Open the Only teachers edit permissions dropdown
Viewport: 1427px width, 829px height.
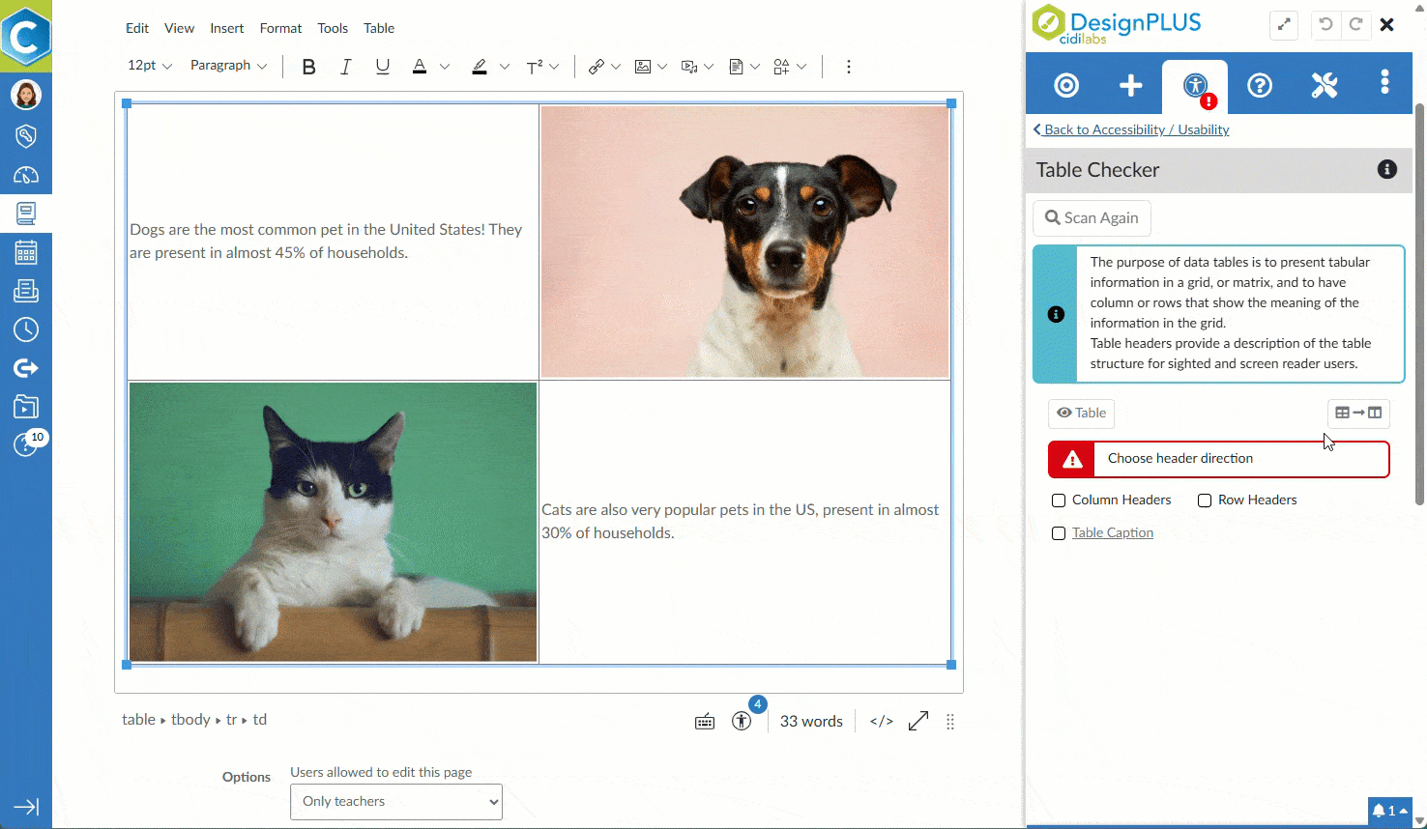coord(396,801)
